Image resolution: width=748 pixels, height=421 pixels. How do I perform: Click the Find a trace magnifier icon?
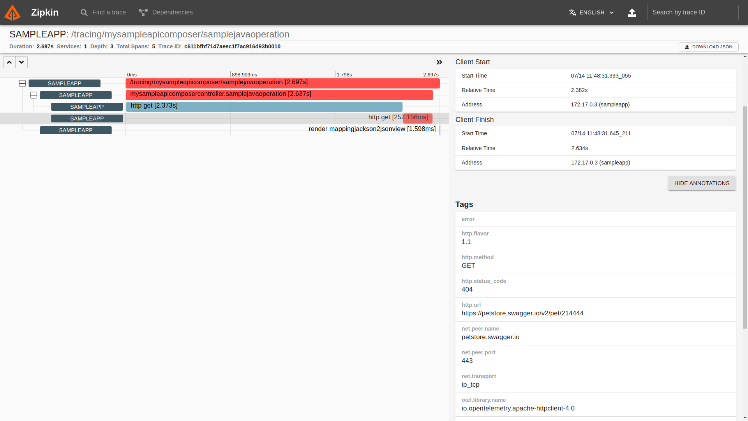pos(84,12)
